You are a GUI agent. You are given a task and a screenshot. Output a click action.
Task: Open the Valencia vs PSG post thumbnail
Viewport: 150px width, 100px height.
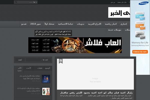pyautogui.click(x=46, y=79)
